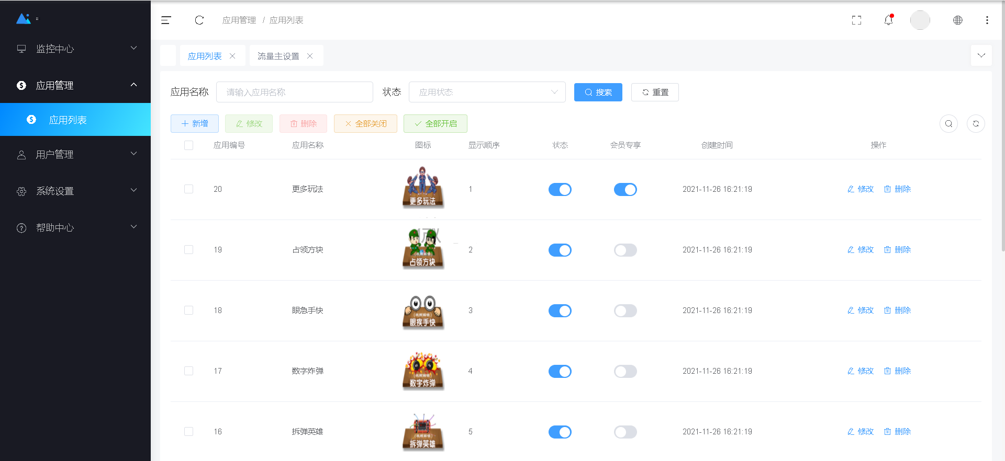Collapse the sidebar with the hamburger icon
Image resolution: width=1005 pixels, height=461 pixels.
166,20
